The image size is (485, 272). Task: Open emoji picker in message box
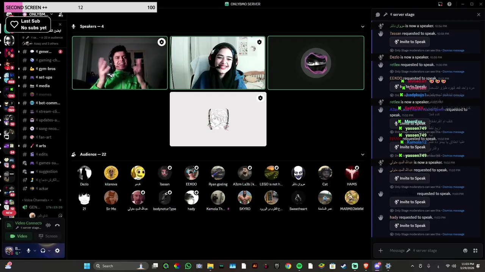pos(465,250)
